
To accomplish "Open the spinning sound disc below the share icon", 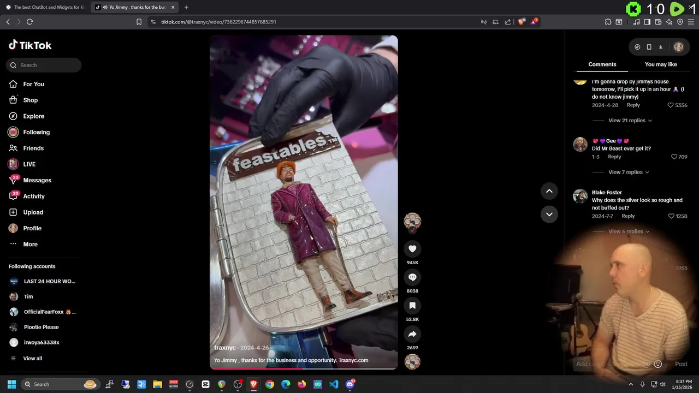I will click(412, 361).
